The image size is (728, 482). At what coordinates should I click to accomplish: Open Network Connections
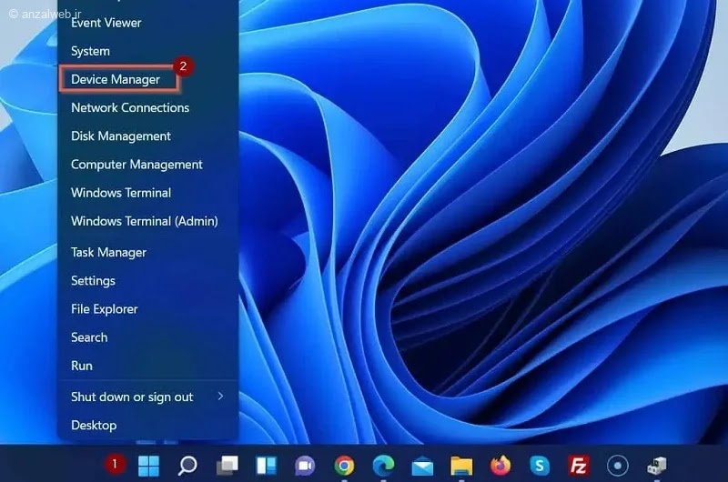pos(130,107)
